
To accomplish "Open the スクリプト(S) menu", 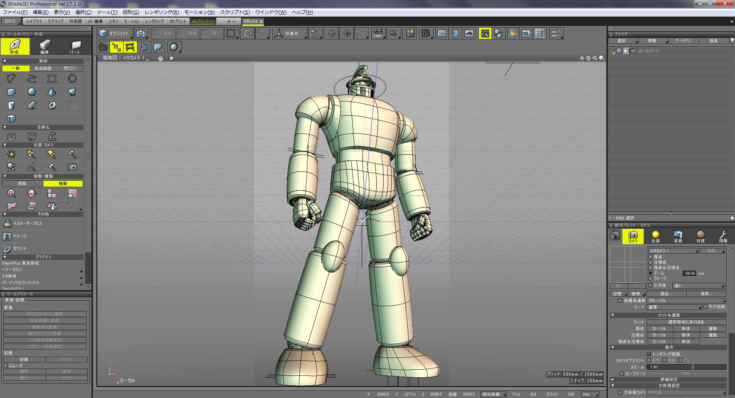I will click(235, 12).
